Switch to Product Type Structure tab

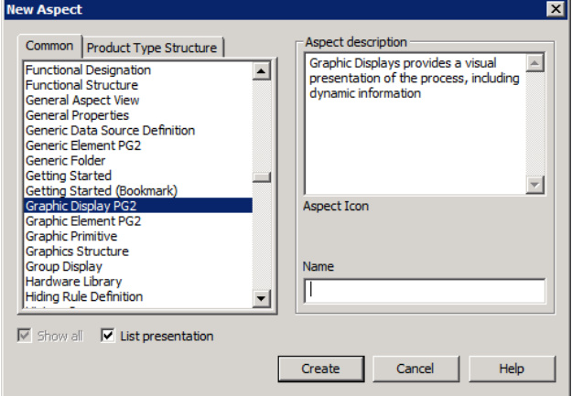tap(152, 48)
